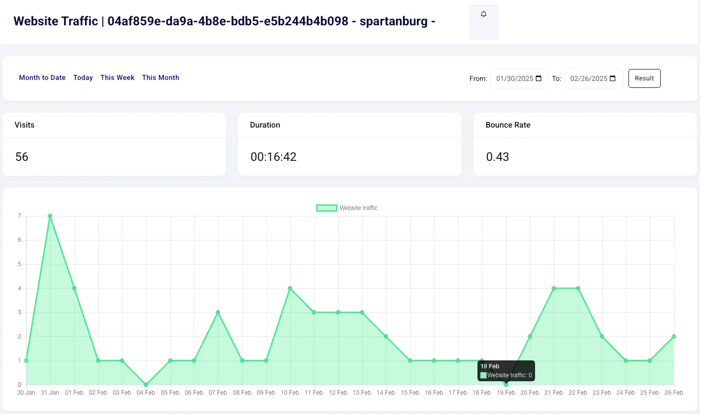Open the To date calendar picker icon

pos(613,78)
